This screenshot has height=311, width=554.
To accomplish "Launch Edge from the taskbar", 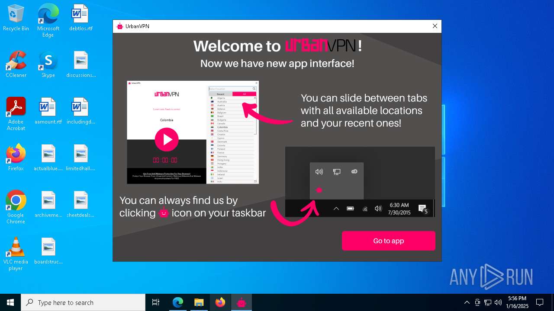I will point(178,302).
